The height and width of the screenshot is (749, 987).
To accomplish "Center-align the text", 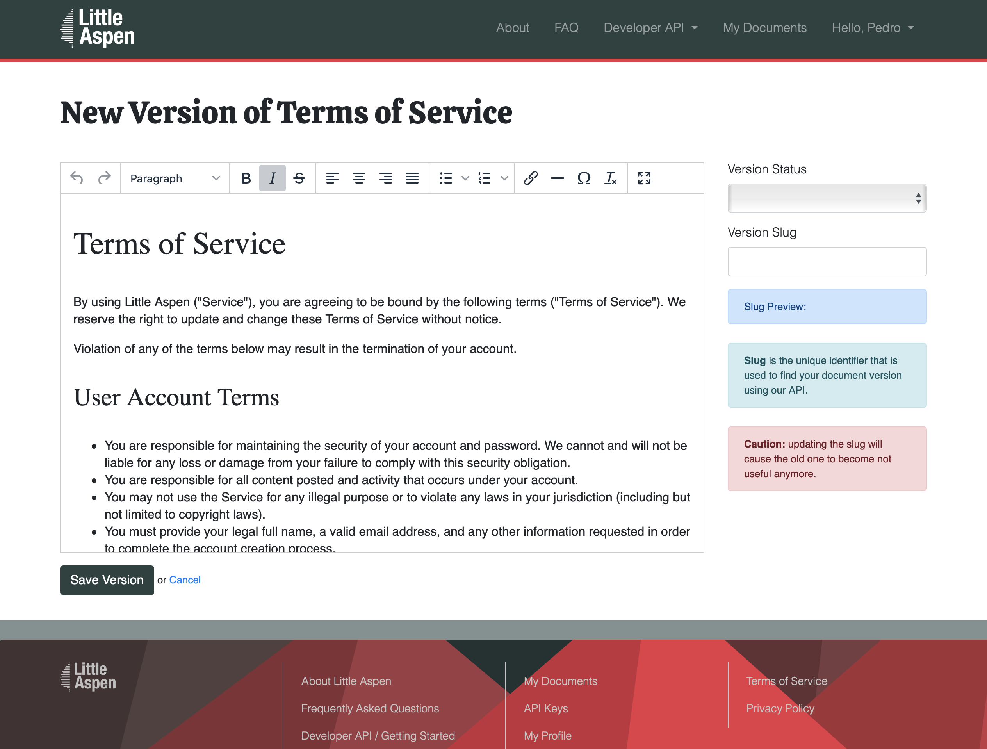I will 359,178.
